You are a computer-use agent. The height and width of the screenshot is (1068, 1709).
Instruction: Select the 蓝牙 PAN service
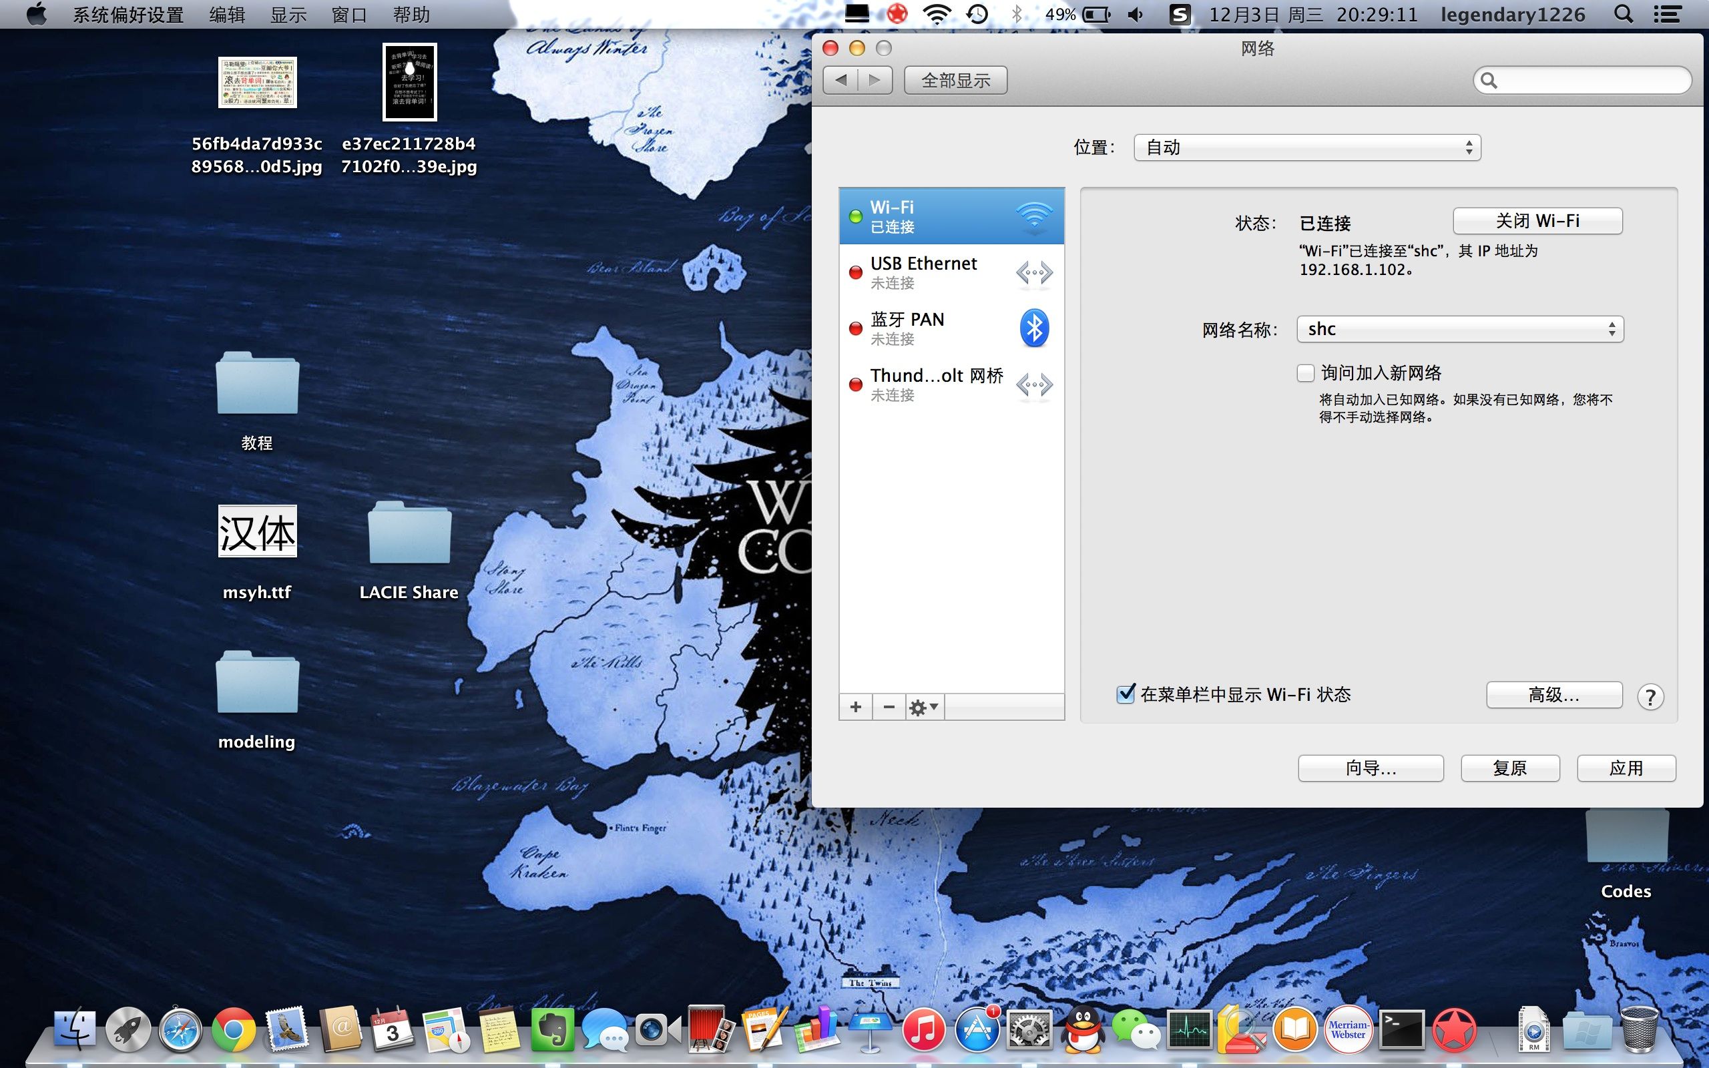951,328
